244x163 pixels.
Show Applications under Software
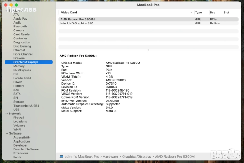point(22,141)
